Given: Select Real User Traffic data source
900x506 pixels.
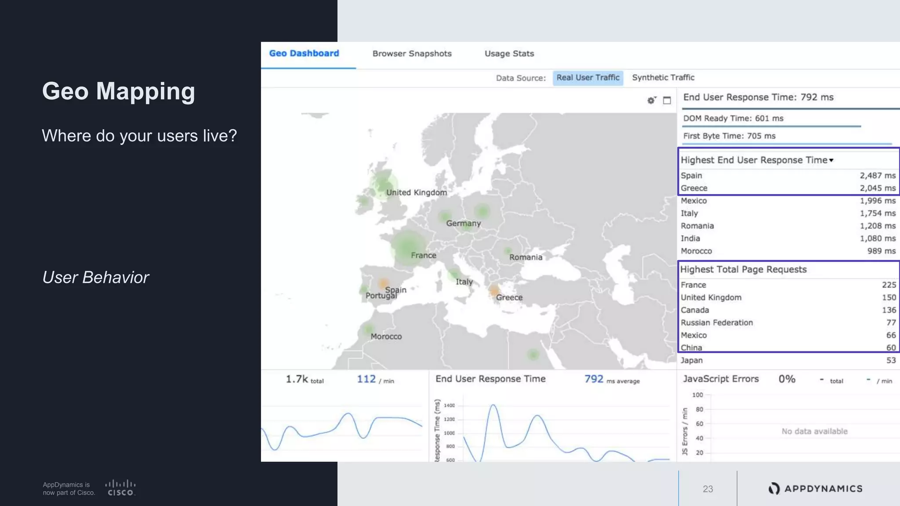Looking at the screenshot, I should tap(588, 78).
